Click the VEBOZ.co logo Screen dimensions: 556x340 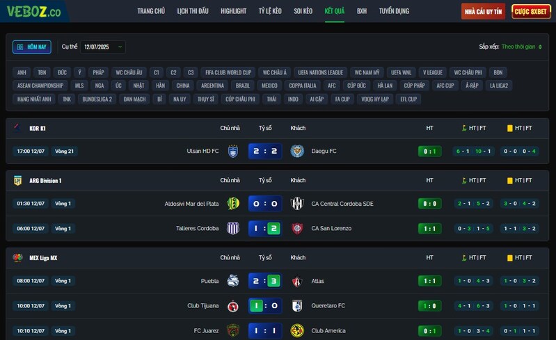[x=33, y=11]
